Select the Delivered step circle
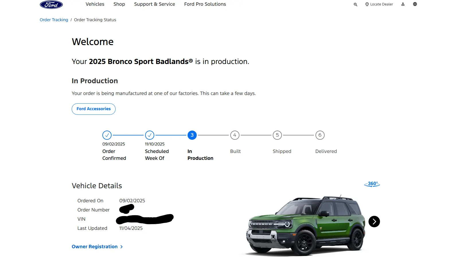462x260 pixels. point(320,135)
